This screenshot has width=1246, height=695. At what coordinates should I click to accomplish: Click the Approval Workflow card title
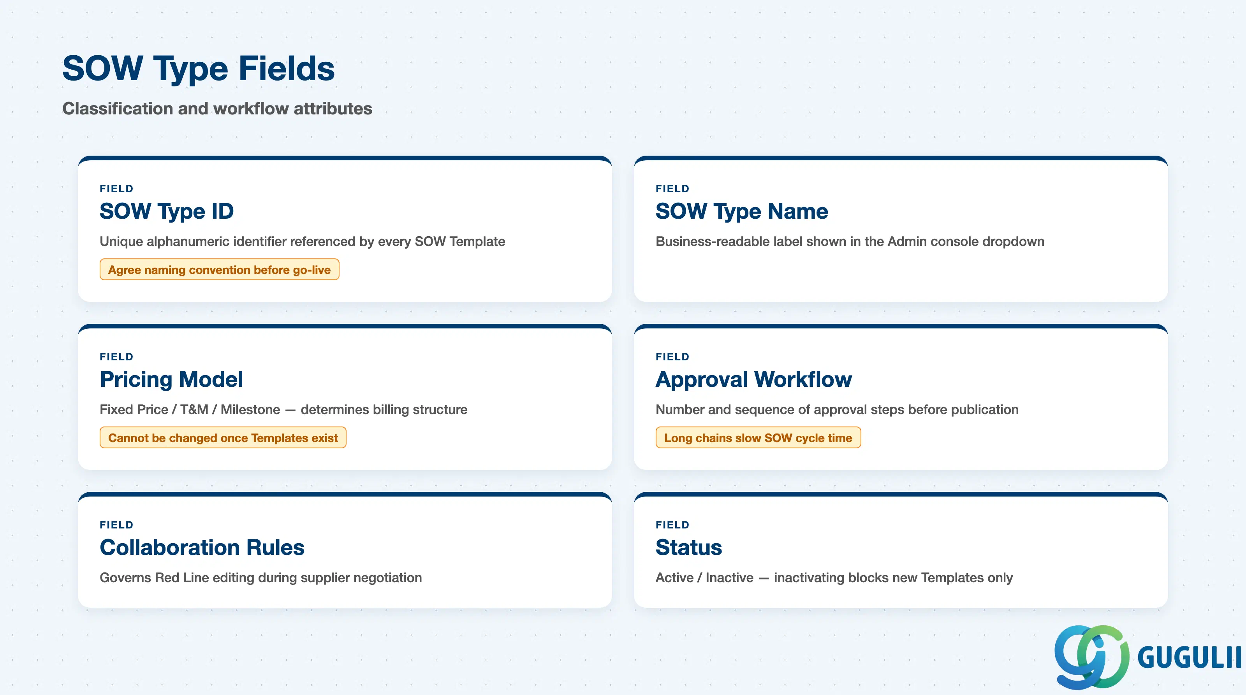click(x=753, y=379)
